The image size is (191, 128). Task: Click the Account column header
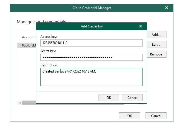pos(28,37)
